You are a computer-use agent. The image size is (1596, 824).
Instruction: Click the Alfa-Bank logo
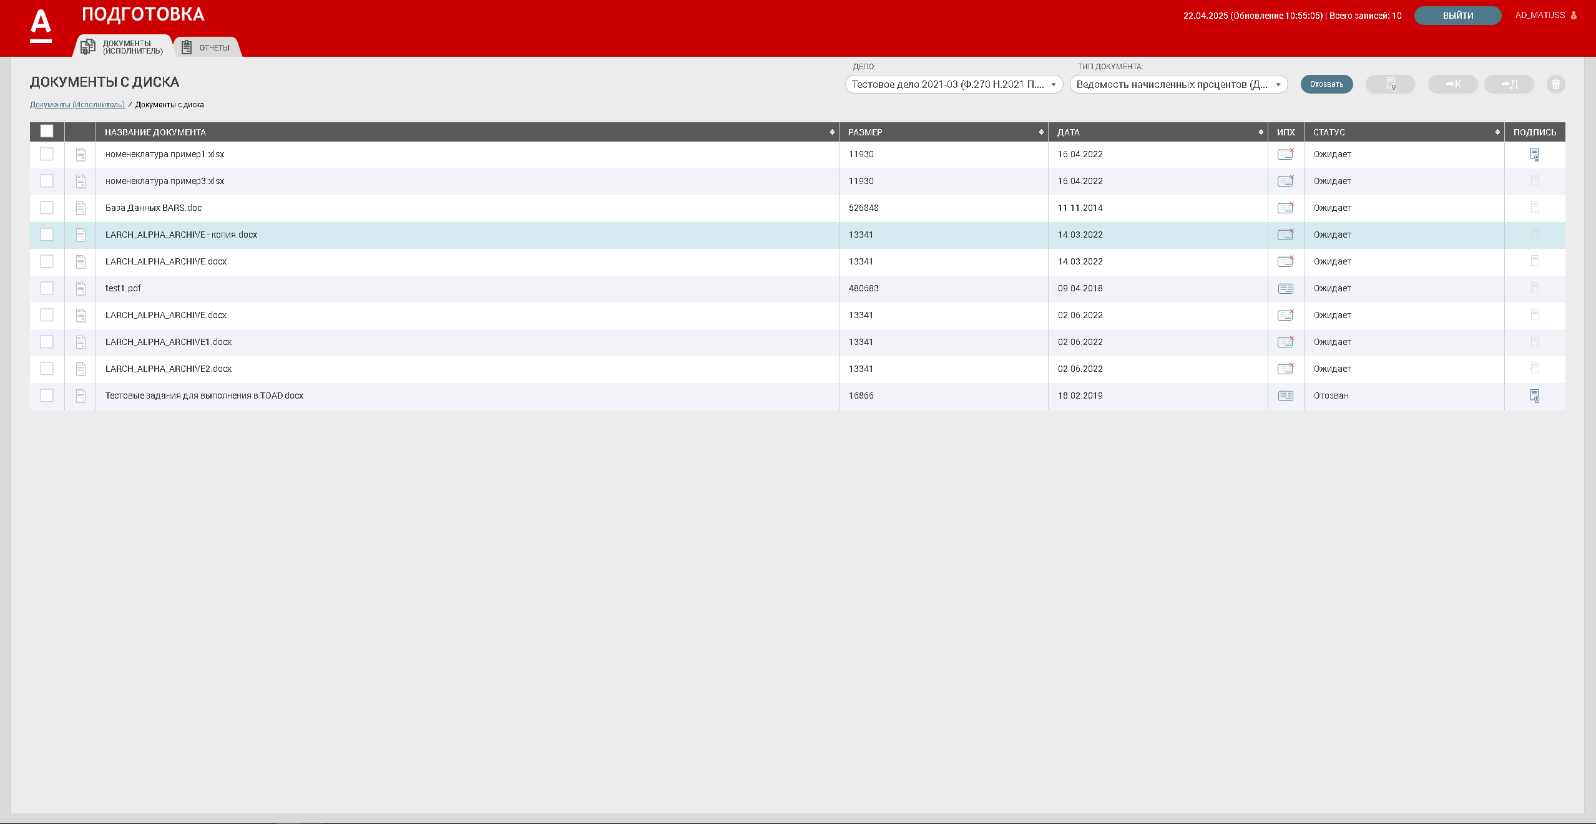click(x=41, y=26)
